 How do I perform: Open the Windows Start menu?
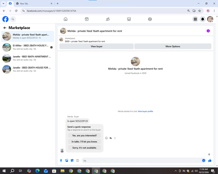[4, 171]
